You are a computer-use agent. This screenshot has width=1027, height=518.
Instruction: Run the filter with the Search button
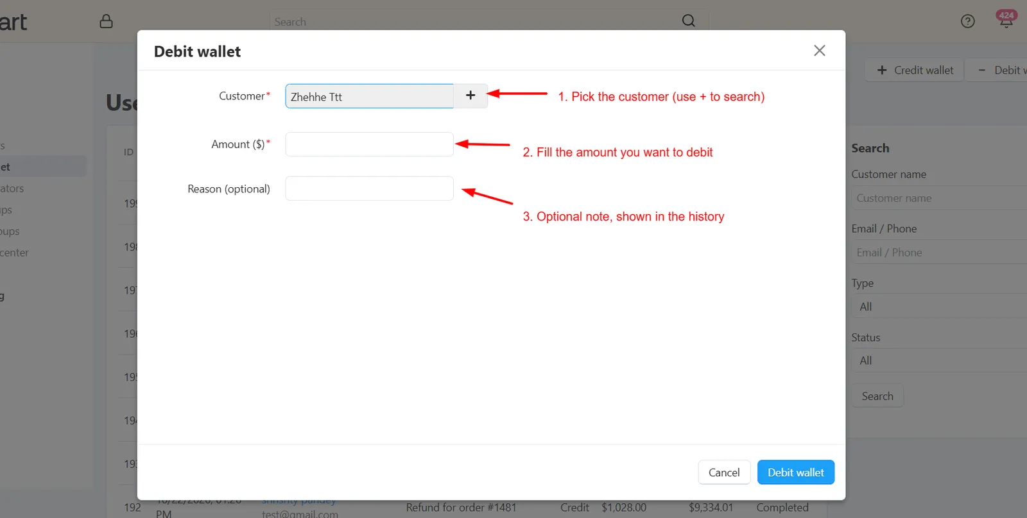coord(877,396)
